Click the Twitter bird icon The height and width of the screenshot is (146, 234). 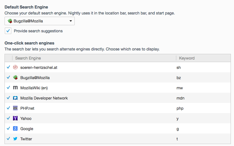coord(15,139)
